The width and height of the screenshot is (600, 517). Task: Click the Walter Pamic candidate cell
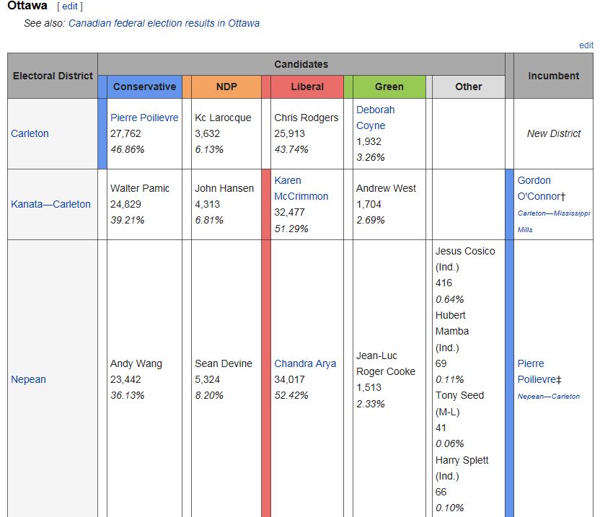point(140,188)
